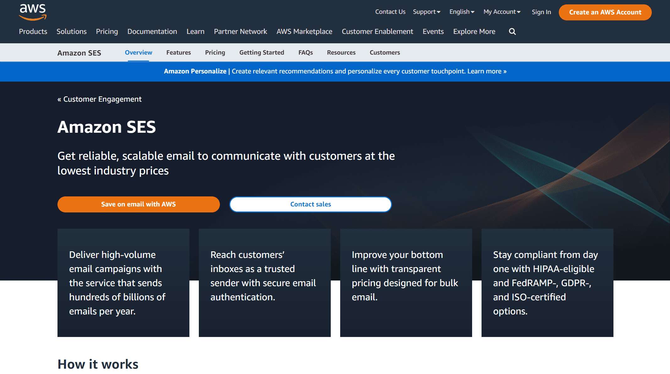Switch to the Features tab
This screenshot has width=670, height=374.
179,52
